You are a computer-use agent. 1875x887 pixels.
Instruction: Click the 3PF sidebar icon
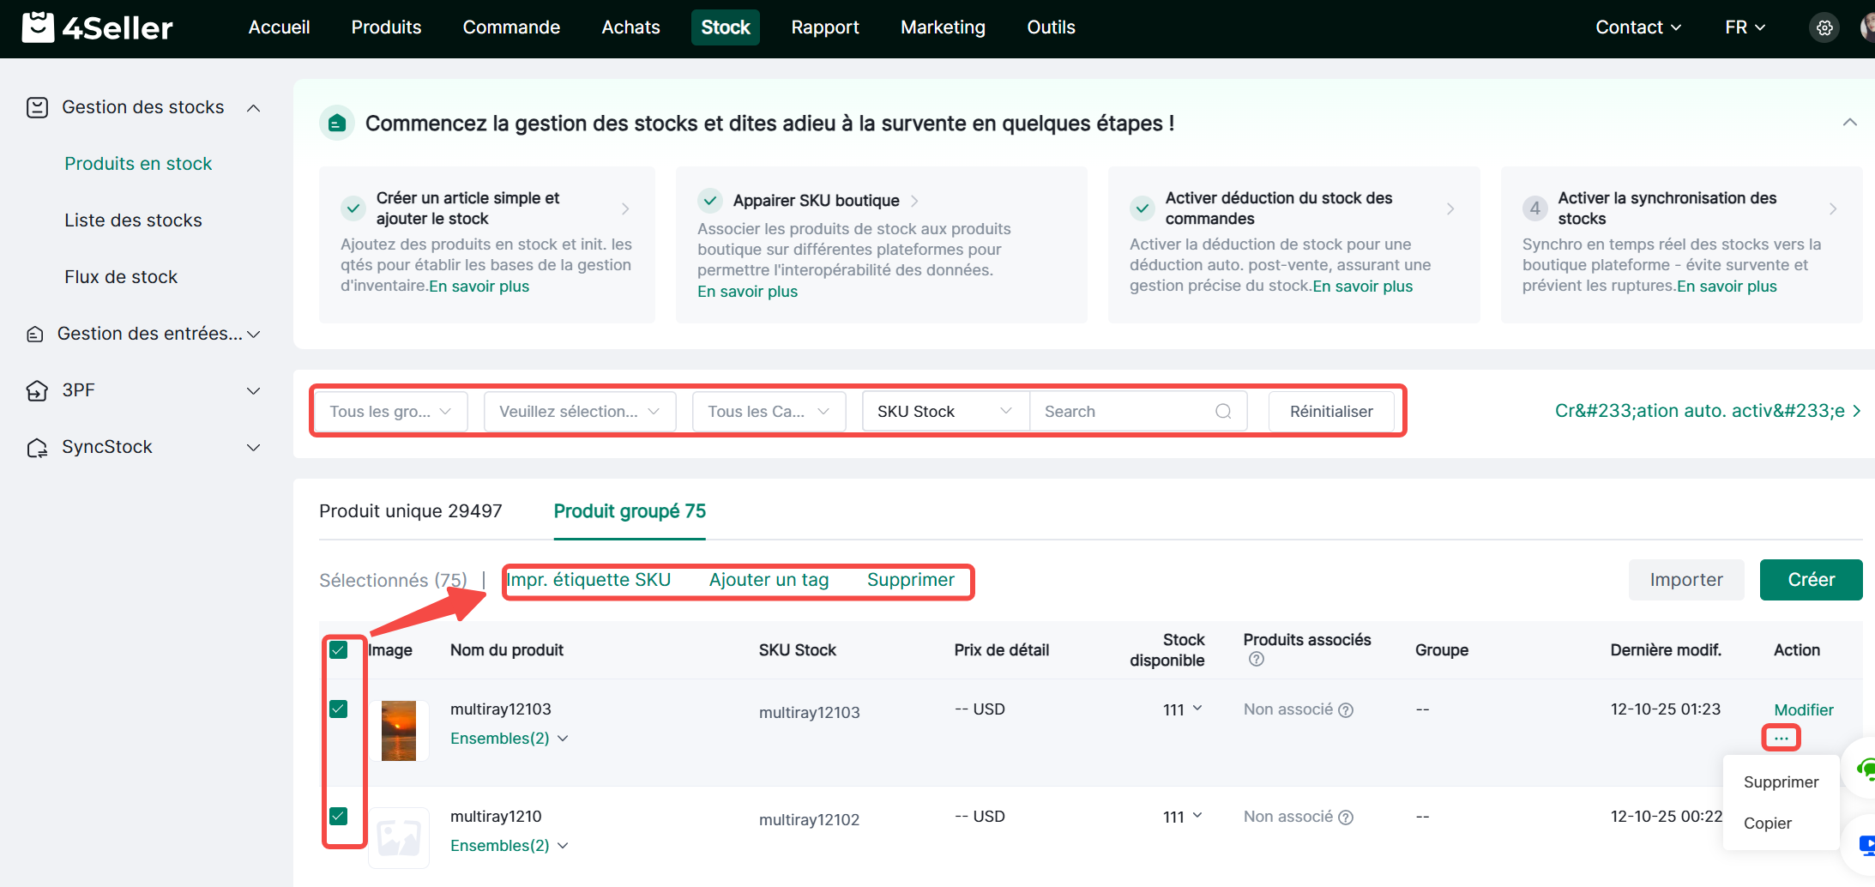coord(37,391)
